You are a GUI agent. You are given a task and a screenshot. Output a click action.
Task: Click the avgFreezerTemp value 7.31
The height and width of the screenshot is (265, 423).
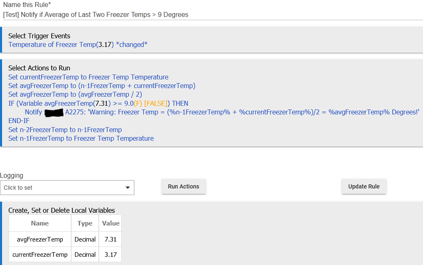110,239
